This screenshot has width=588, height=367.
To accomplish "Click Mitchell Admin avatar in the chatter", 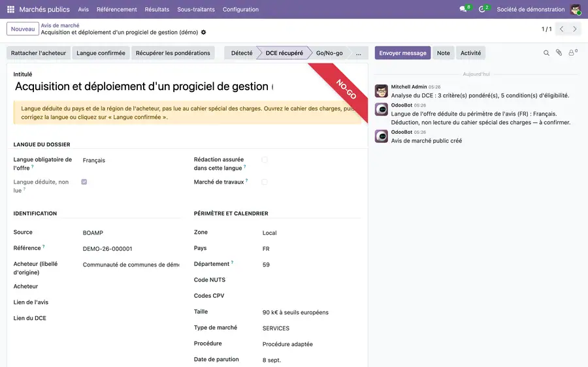I will (x=382, y=91).
